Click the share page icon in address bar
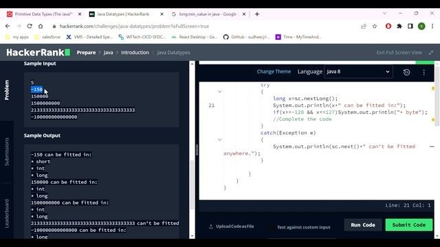The height and width of the screenshot is (247, 440). coord(364,26)
